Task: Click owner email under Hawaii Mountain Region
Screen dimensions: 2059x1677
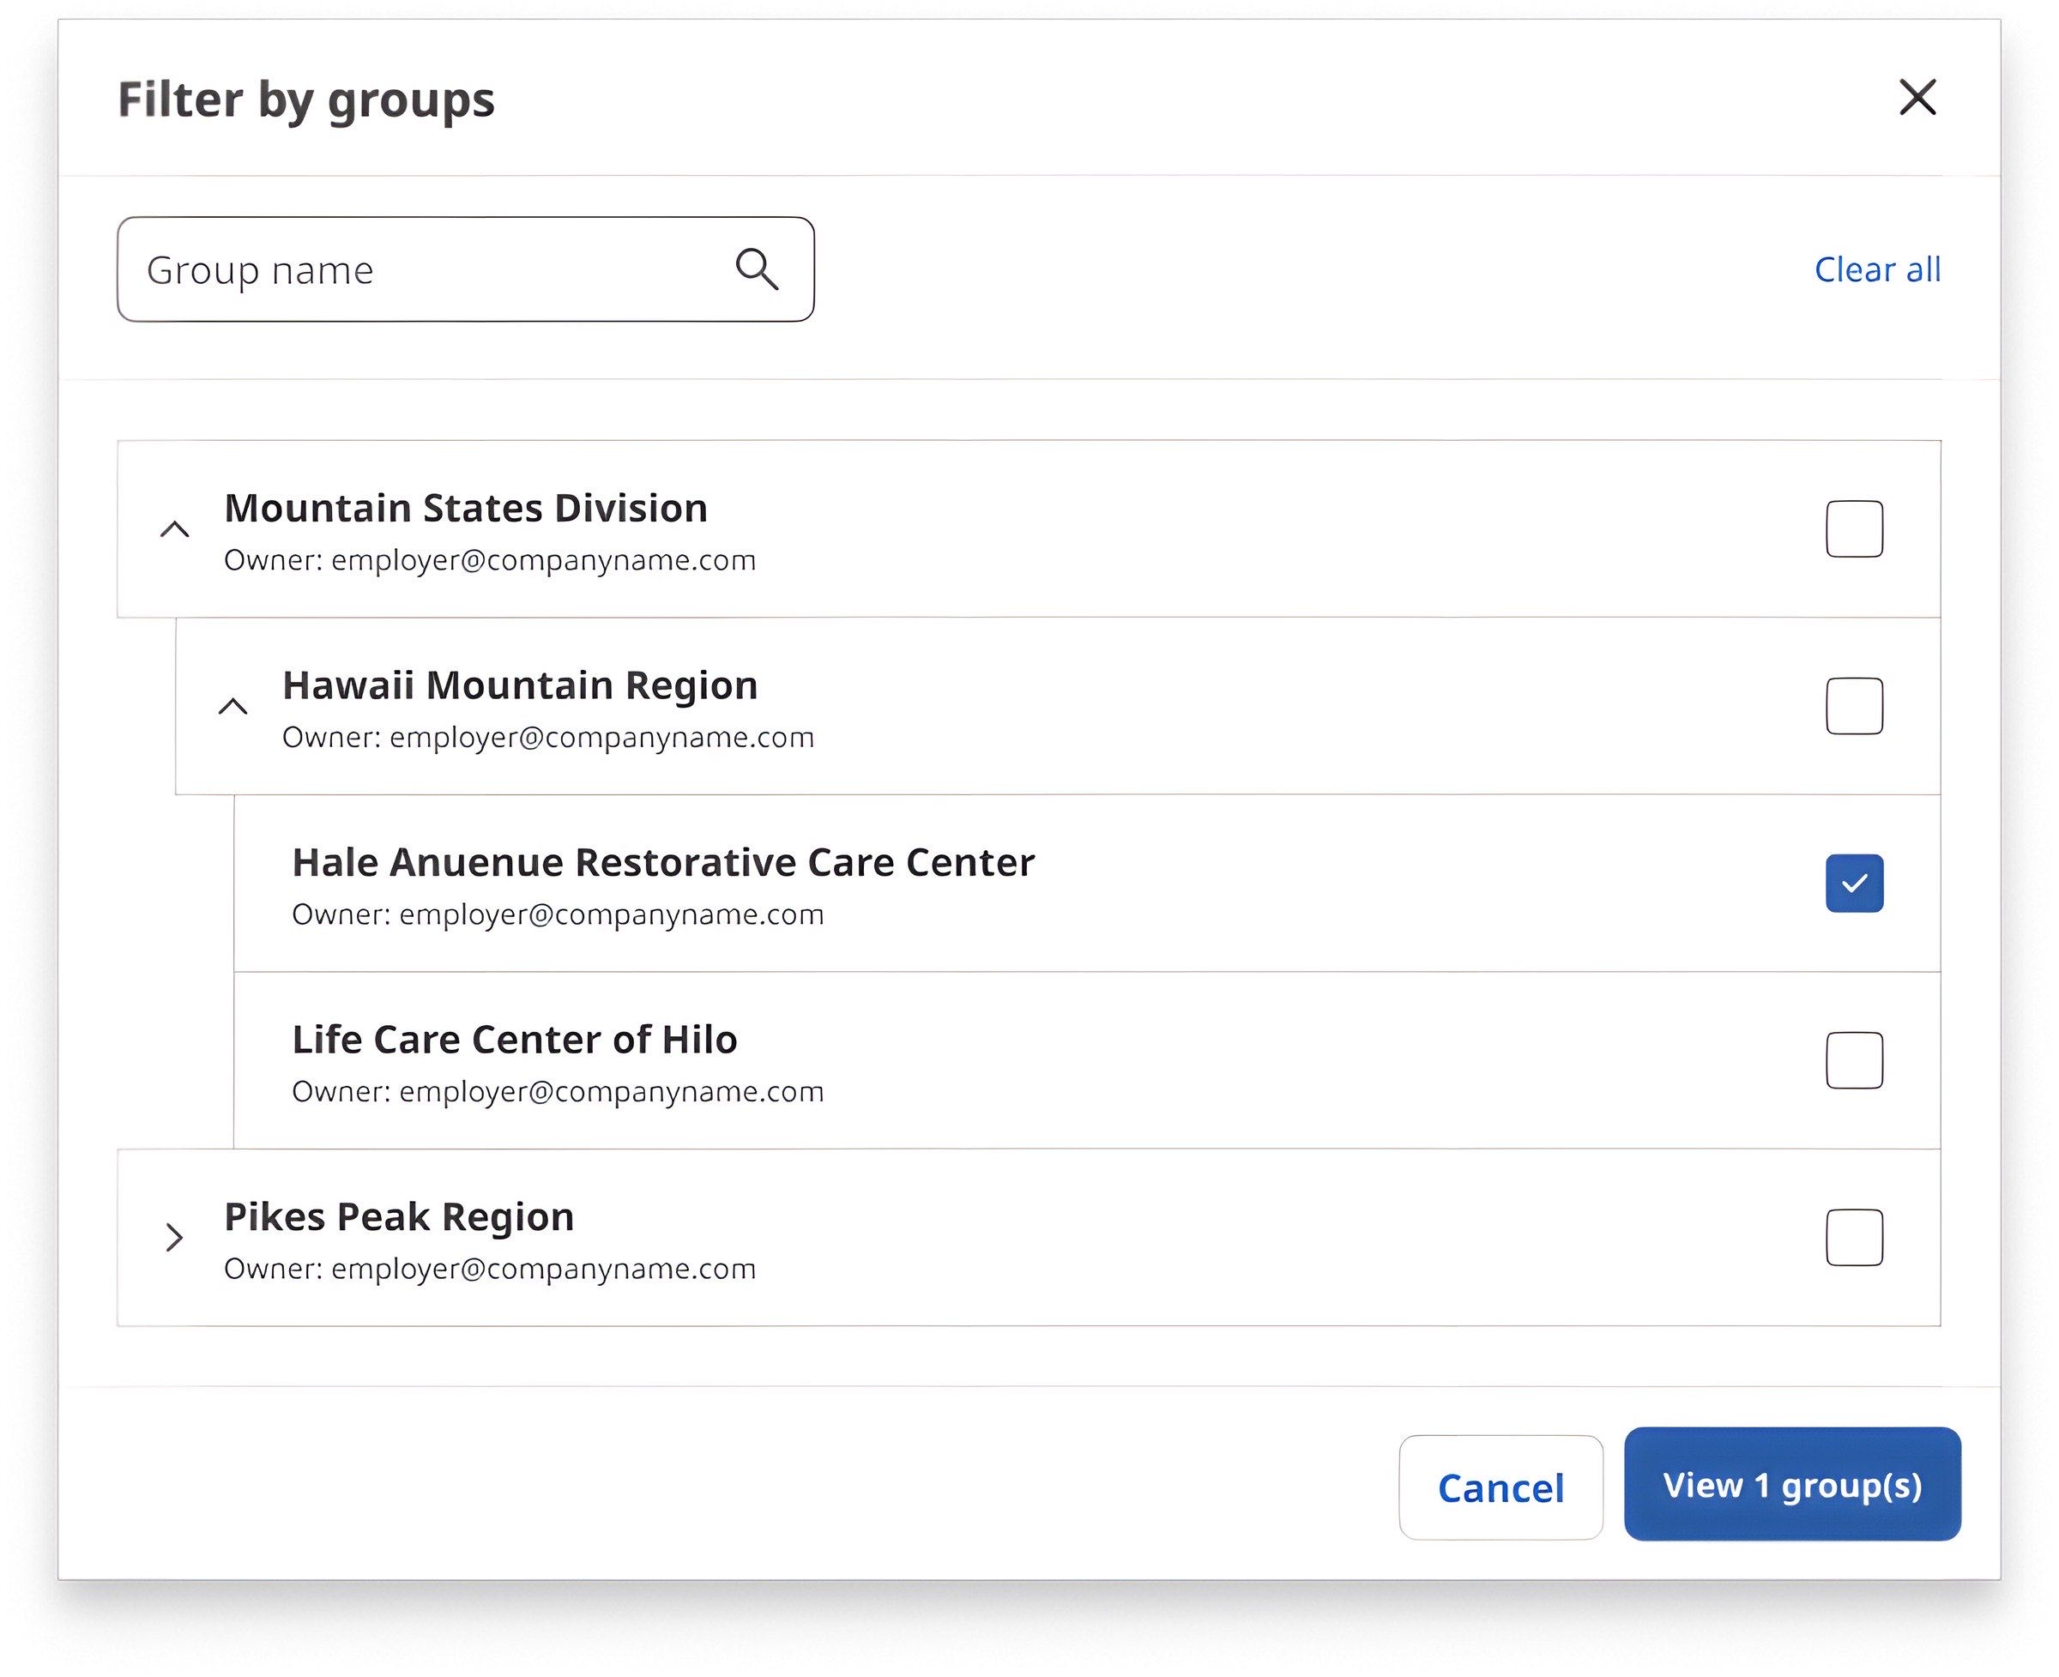Action: point(602,737)
